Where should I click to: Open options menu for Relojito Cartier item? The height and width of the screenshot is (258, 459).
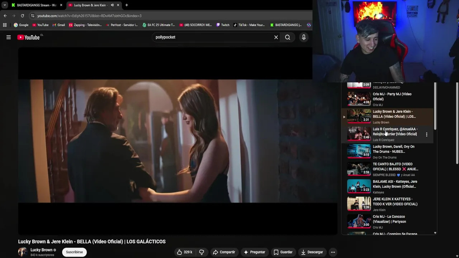click(x=426, y=134)
